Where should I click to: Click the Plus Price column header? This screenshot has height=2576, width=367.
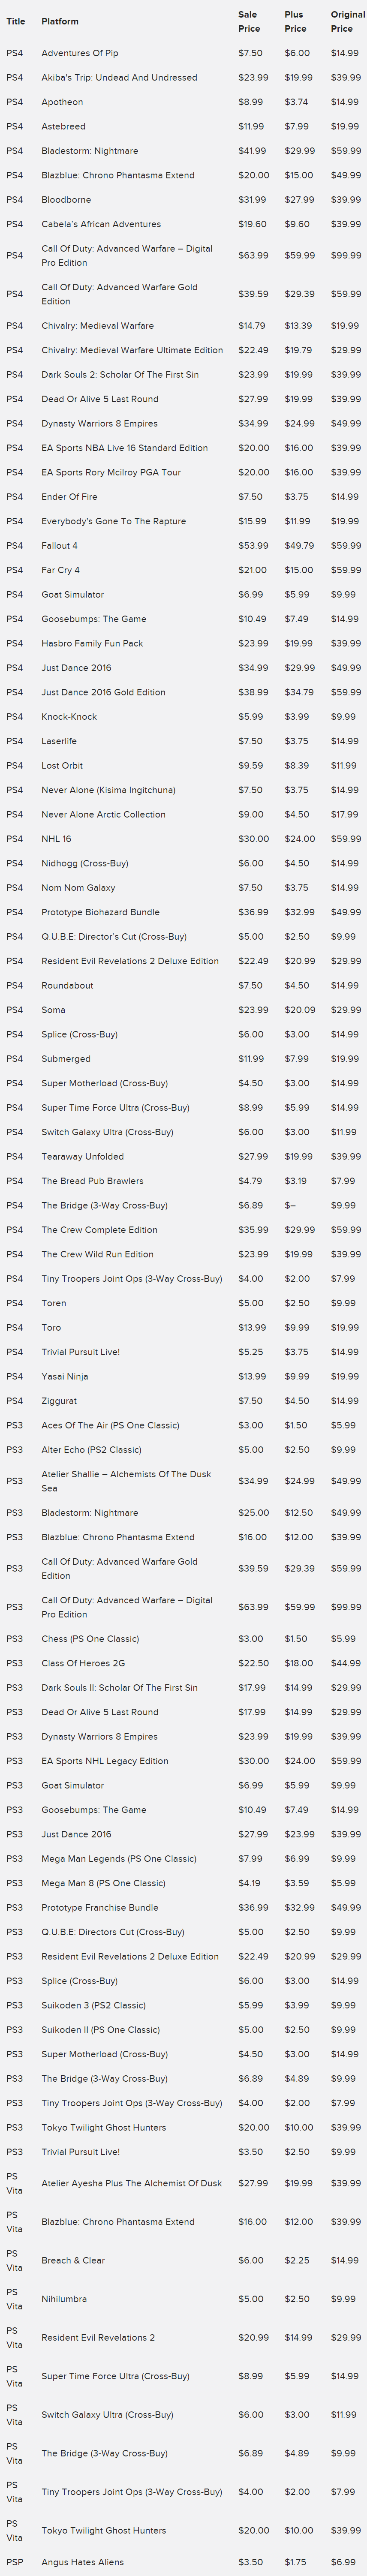(x=294, y=21)
